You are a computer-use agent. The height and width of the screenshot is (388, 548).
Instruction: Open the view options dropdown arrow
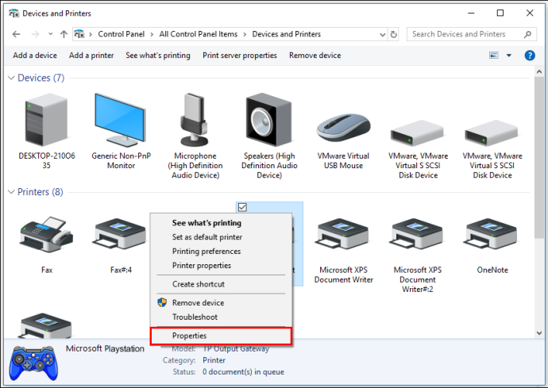point(509,56)
